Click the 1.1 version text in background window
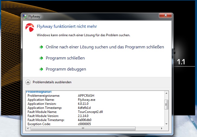Viewport: 197px width, 137px height. (181, 62)
